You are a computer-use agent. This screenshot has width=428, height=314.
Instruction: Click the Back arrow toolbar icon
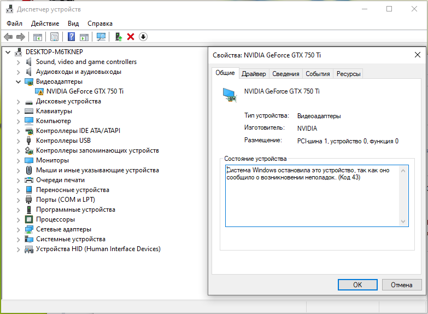(x=8, y=37)
